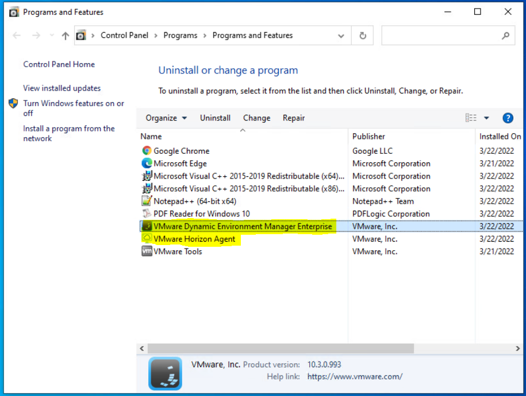Screen dimensions: 526x396
Task: Select the Google Chrome row name
Action: tap(182, 151)
